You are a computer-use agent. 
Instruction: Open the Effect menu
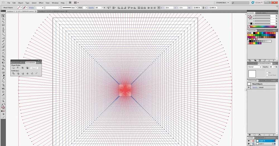pyautogui.click(x=41, y=3)
